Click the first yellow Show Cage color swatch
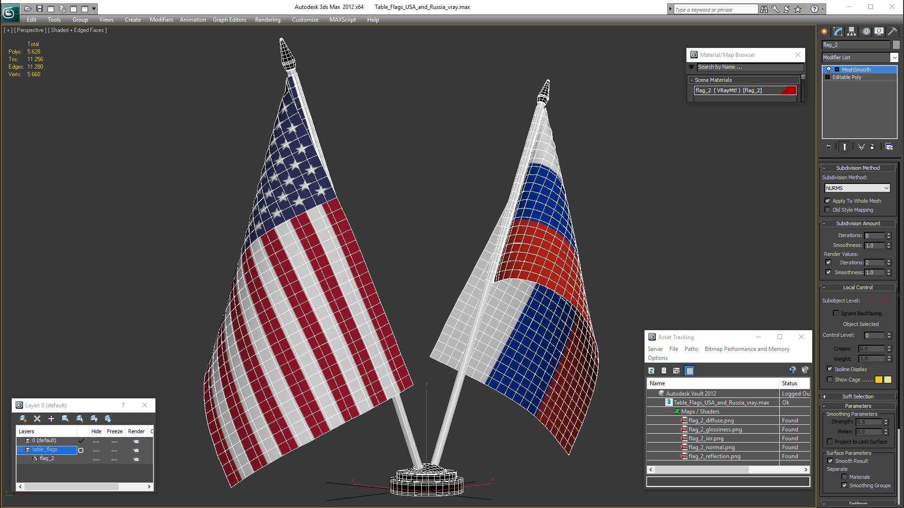Image resolution: width=904 pixels, height=508 pixels. pos(879,380)
